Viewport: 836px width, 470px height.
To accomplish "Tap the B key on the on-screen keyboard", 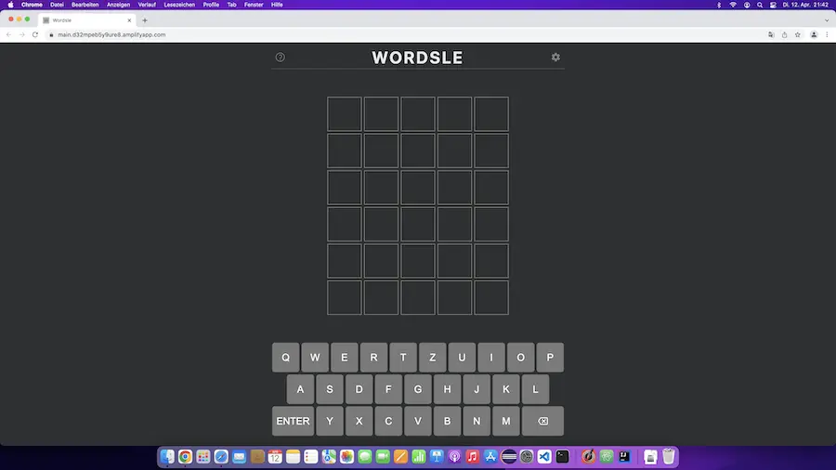I will (x=447, y=421).
